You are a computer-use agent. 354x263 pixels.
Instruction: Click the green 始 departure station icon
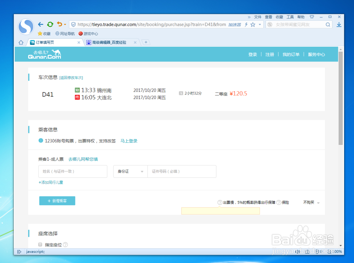pyautogui.click(x=77, y=90)
